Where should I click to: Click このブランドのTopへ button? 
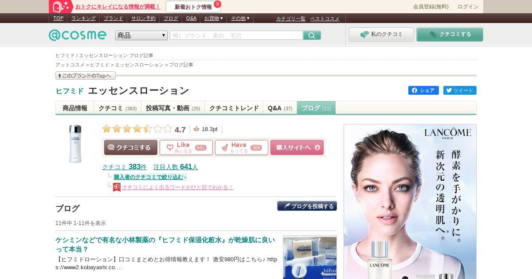pyautogui.click(x=86, y=76)
